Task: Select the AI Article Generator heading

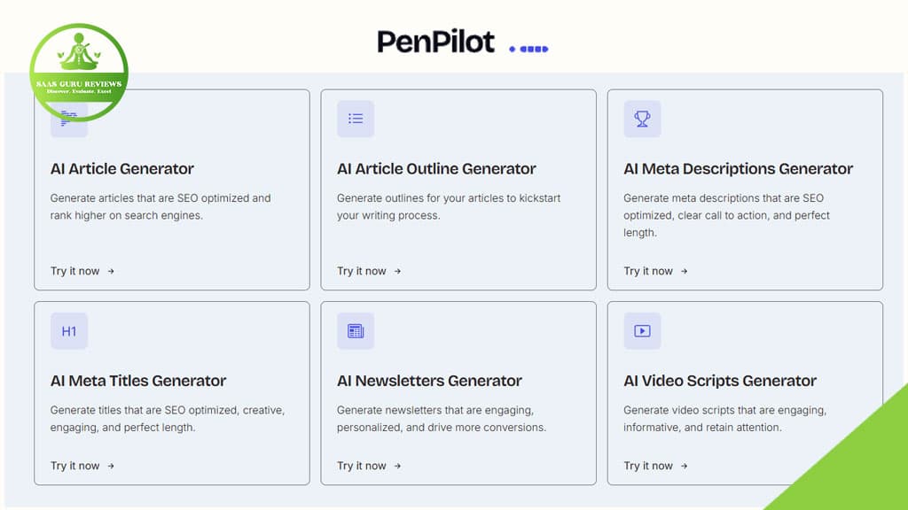Action: pos(122,169)
